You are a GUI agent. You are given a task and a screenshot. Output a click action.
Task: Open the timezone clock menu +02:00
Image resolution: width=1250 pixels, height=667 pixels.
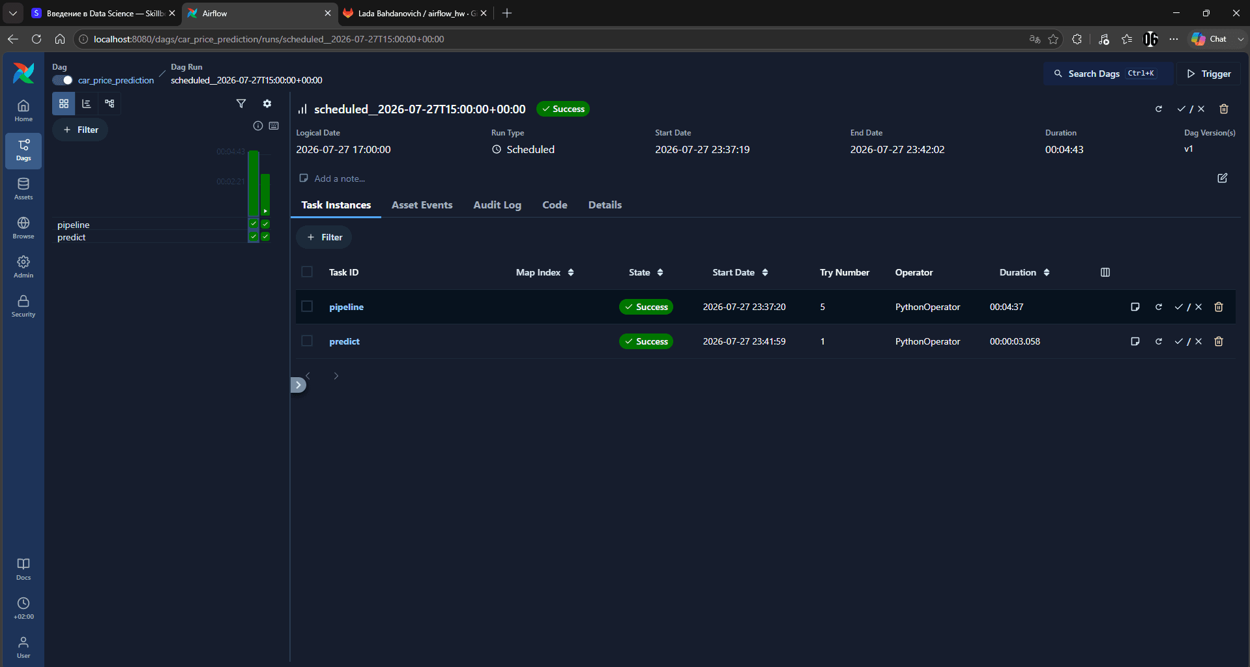tap(23, 608)
